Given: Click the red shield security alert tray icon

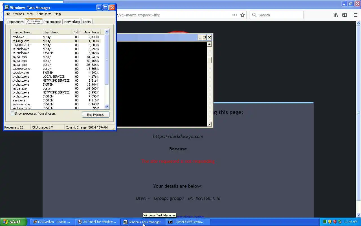Looking at the screenshot, I should coord(335,222).
